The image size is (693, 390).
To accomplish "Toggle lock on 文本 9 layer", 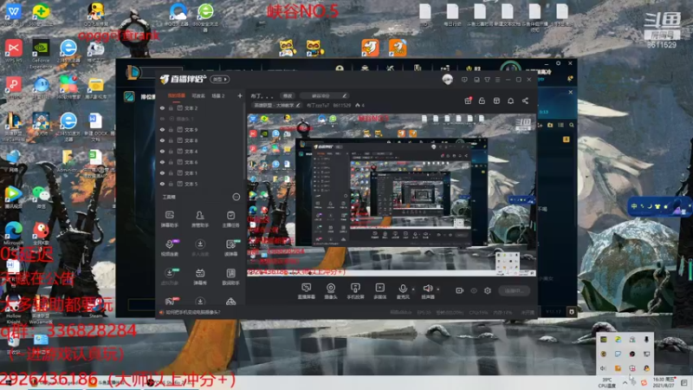I will [171, 129].
